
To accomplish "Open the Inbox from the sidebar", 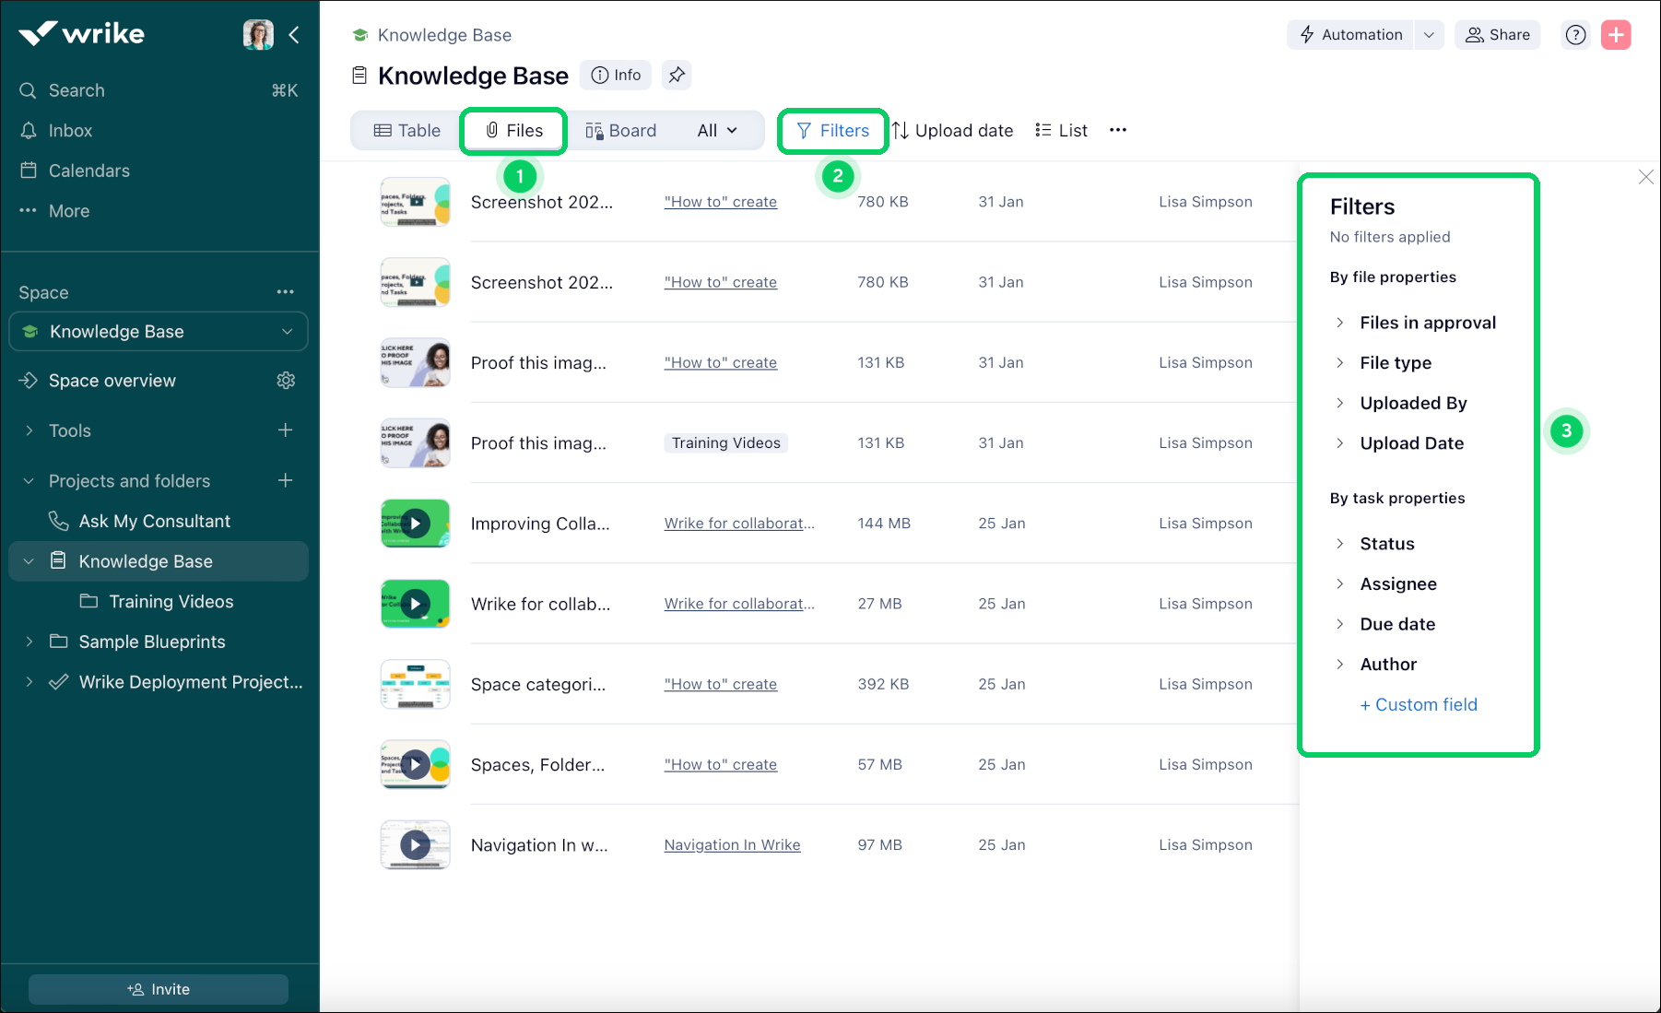I will click(70, 130).
